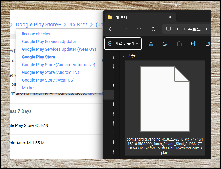
Task: Go back in File Explorer
Action: pos(111,29)
